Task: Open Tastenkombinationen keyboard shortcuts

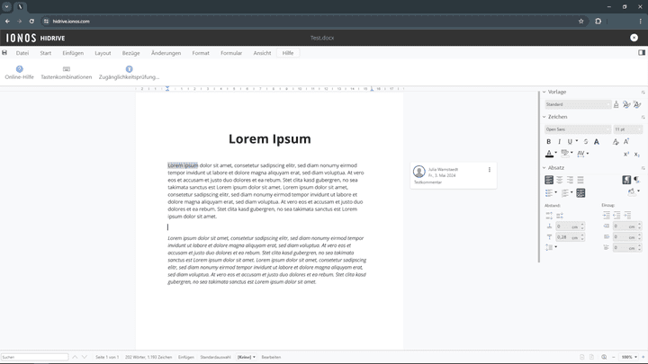Action: (x=66, y=72)
